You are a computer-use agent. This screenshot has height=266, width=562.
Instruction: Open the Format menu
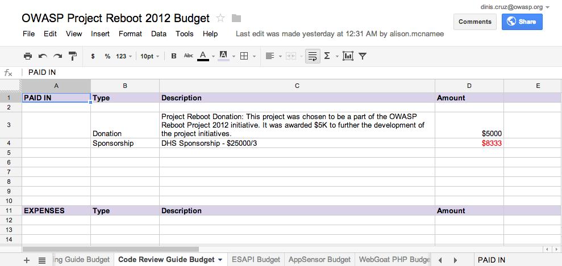[x=131, y=34]
